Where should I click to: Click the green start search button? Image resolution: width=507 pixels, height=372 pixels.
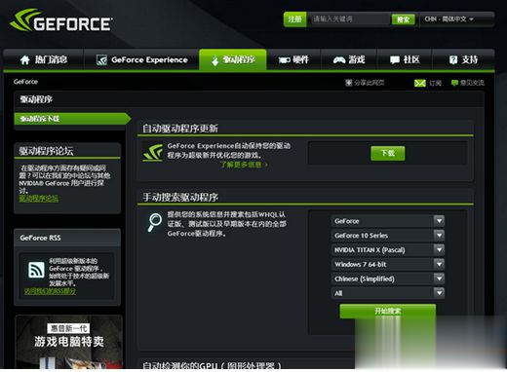388,312
